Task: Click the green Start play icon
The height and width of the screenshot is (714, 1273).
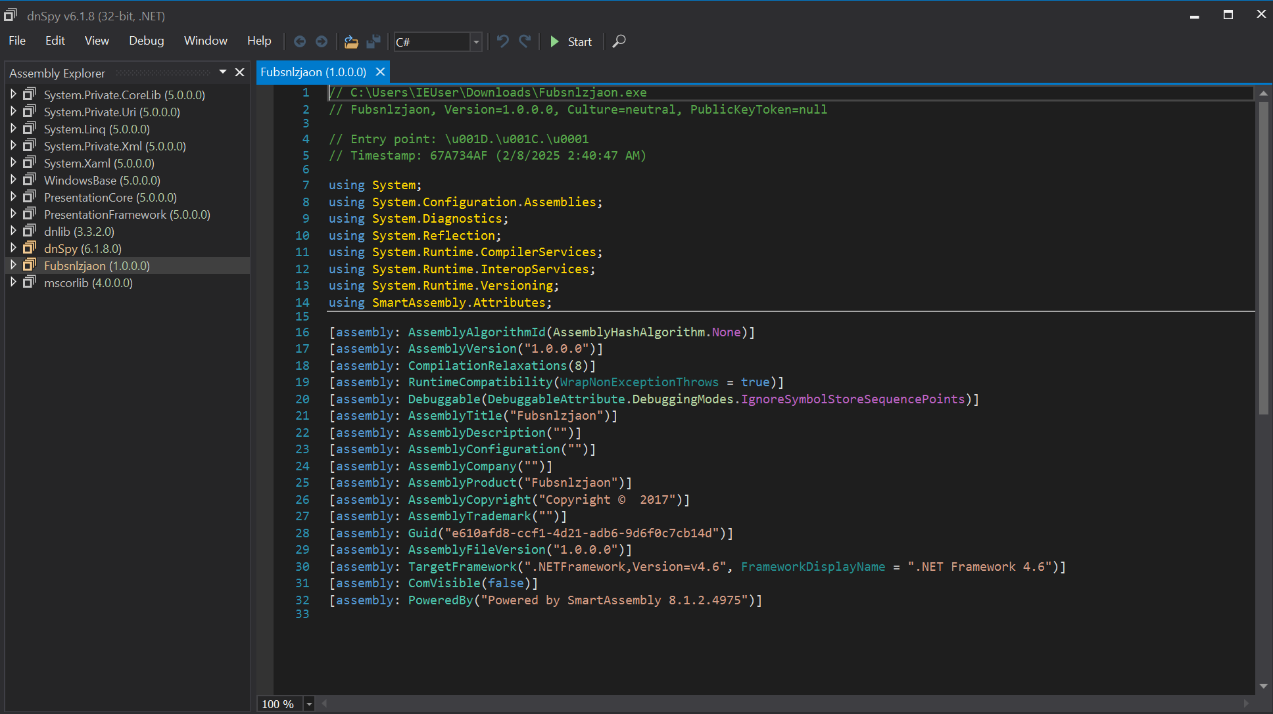Action: pos(554,41)
